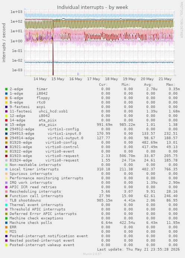Click the gray 15-edge ata_piix swatch
185x258 pixels.
(6, 125)
